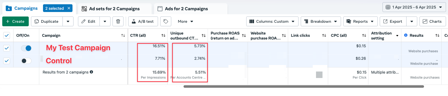Click the 5.51% total CTR value

point(200,72)
